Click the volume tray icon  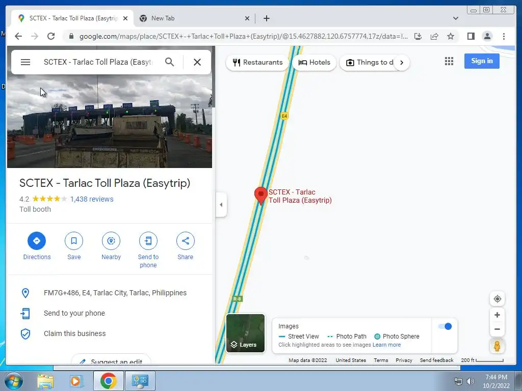pyautogui.click(x=471, y=381)
